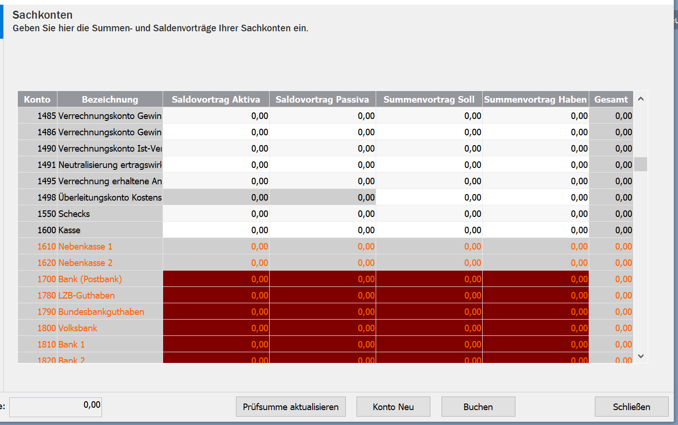Edit Saldovortrag Passiva cell for account 1495
This screenshot has width=678, height=425.
(x=322, y=181)
